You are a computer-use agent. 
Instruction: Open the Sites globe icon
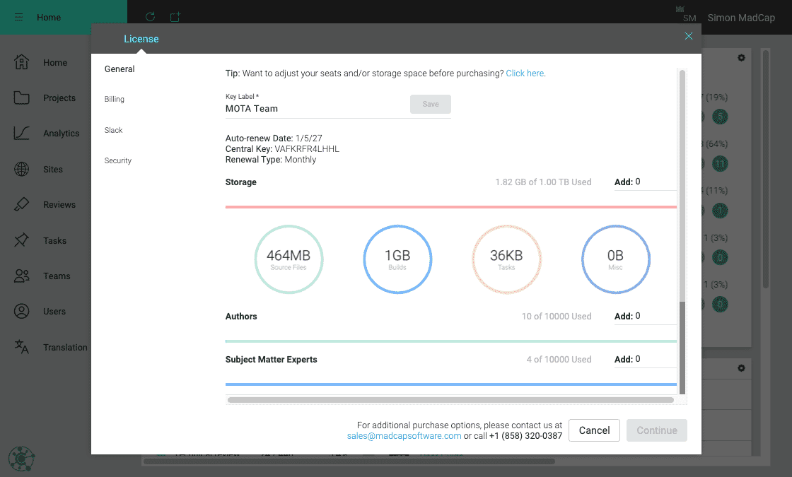coord(21,169)
